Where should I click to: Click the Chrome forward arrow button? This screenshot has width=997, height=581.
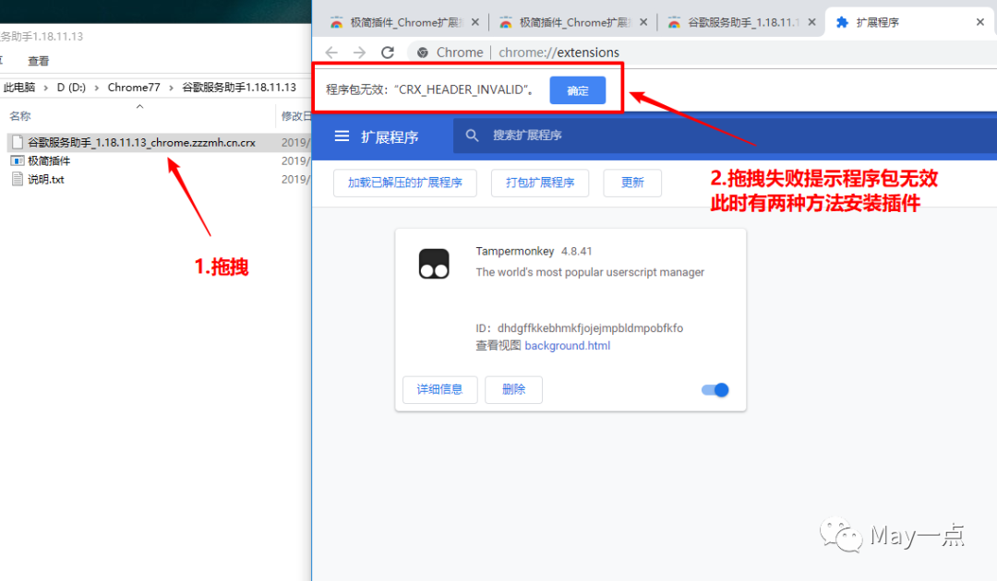click(359, 52)
